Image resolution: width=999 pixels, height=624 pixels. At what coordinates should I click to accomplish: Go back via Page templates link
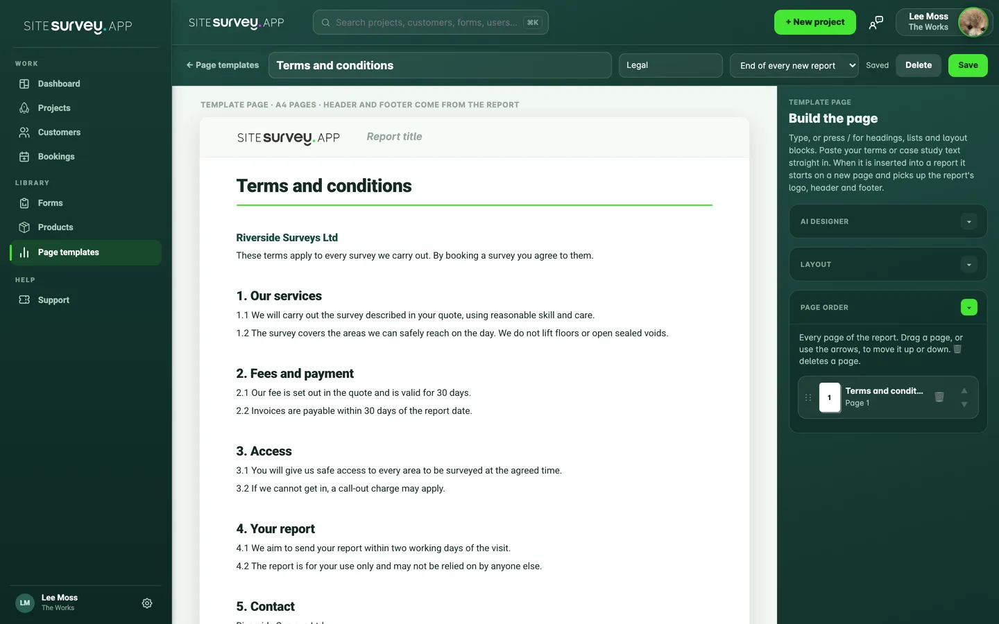[x=223, y=65]
